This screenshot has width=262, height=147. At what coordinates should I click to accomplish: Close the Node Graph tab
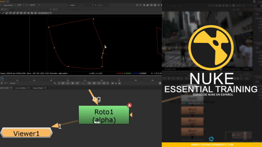(11, 88)
